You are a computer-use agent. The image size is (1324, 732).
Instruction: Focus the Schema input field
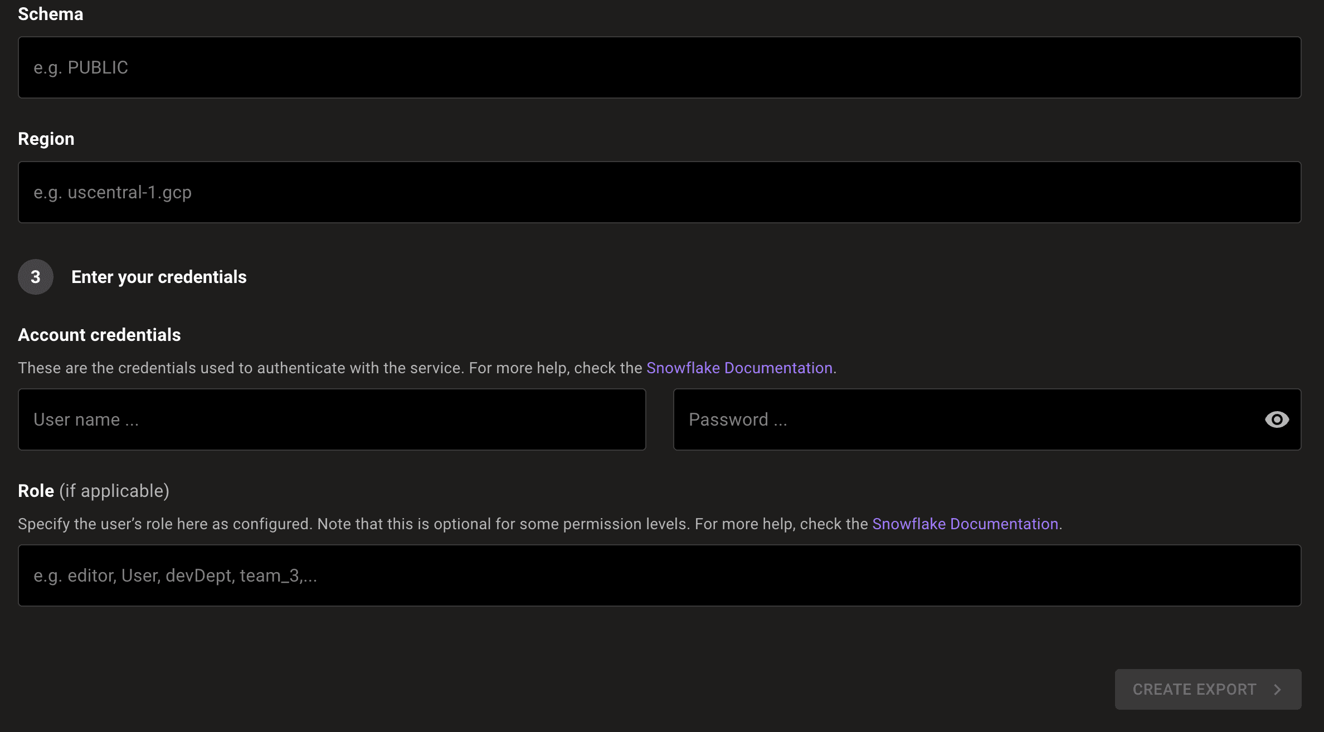(x=659, y=67)
